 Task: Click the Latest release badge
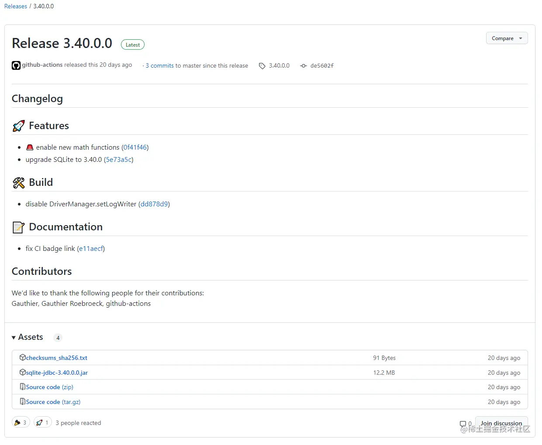(133, 44)
